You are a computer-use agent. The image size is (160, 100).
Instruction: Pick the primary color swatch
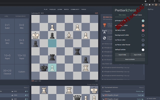(143, 21)
